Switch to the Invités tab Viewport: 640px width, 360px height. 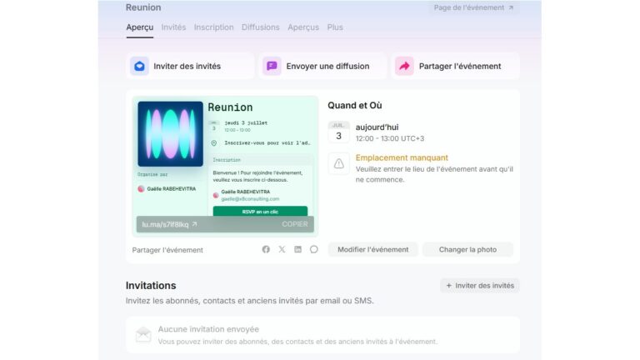coord(173,27)
